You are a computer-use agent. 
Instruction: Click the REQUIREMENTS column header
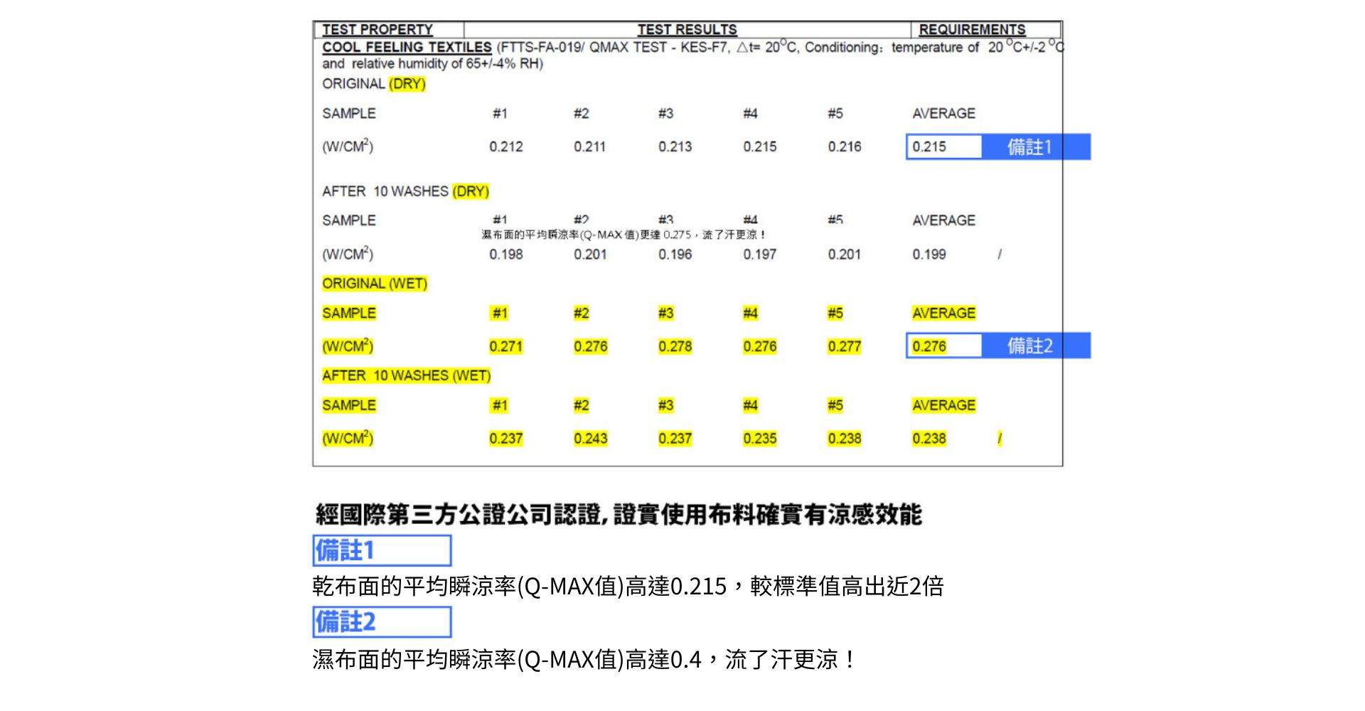point(972,30)
